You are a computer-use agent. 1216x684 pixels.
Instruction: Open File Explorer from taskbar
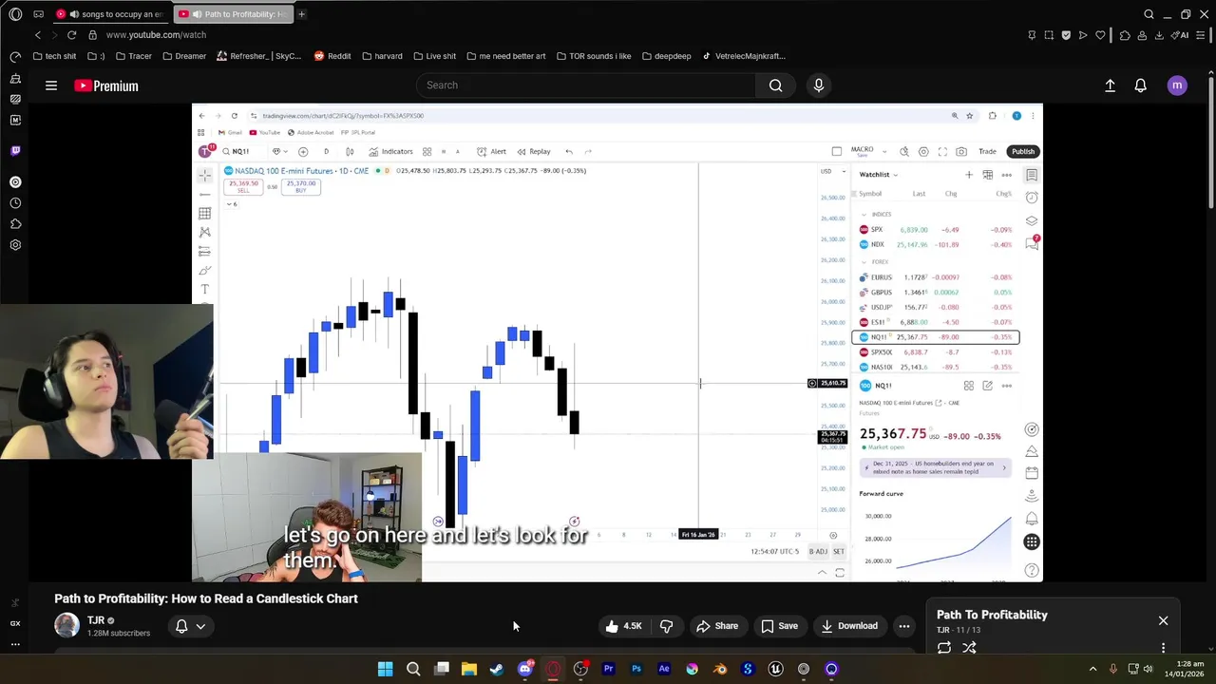(x=469, y=669)
